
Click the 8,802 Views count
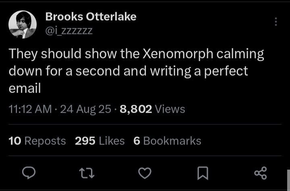click(x=152, y=109)
